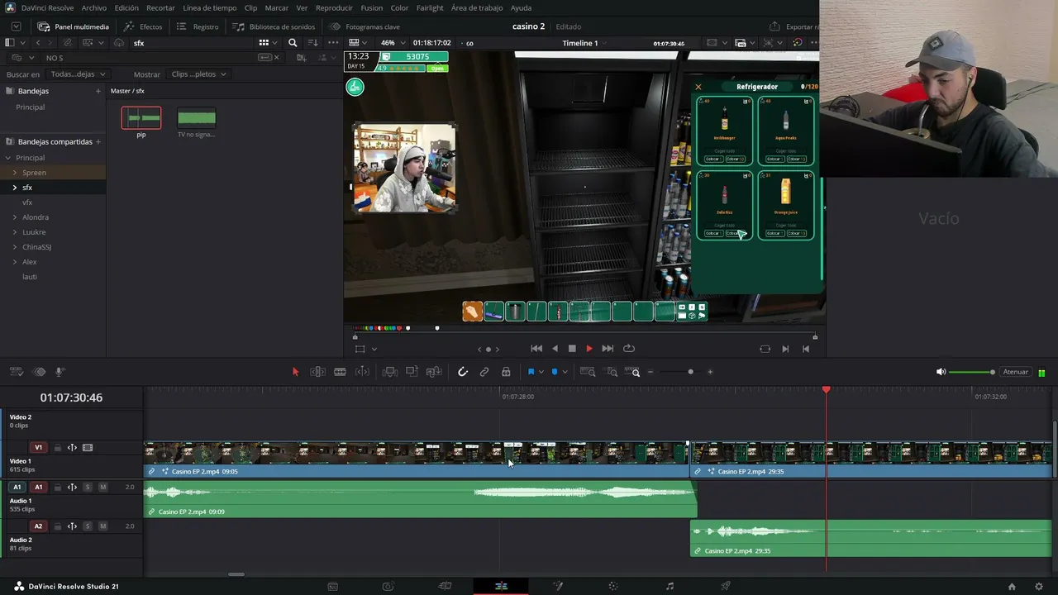Select the Blade edit mode tool

[340, 372]
